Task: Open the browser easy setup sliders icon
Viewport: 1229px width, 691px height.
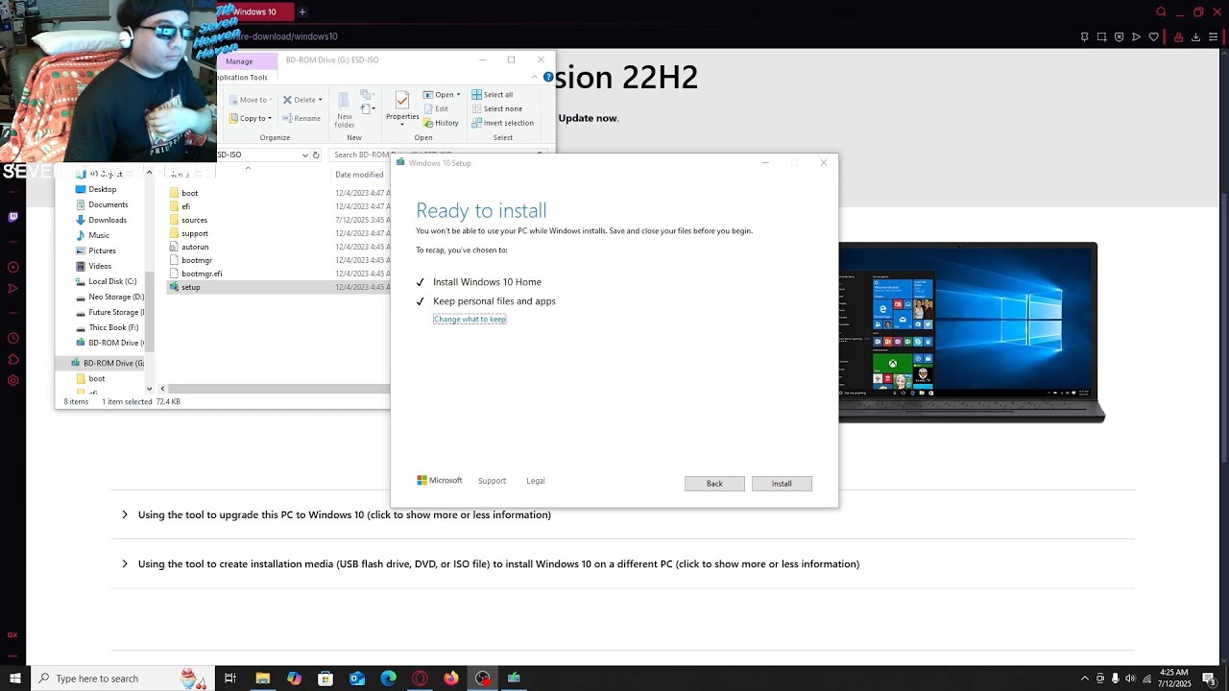Action: (1214, 36)
